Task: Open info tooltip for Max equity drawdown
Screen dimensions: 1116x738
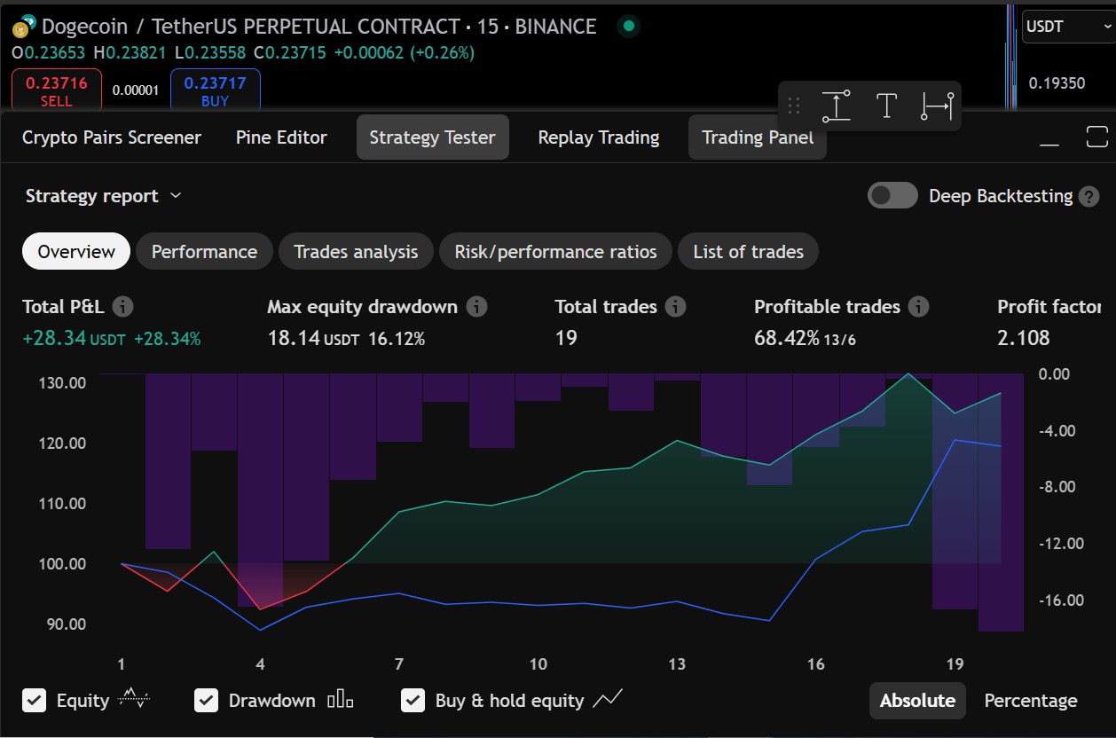Action: pyautogui.click(x=477, y=307)
